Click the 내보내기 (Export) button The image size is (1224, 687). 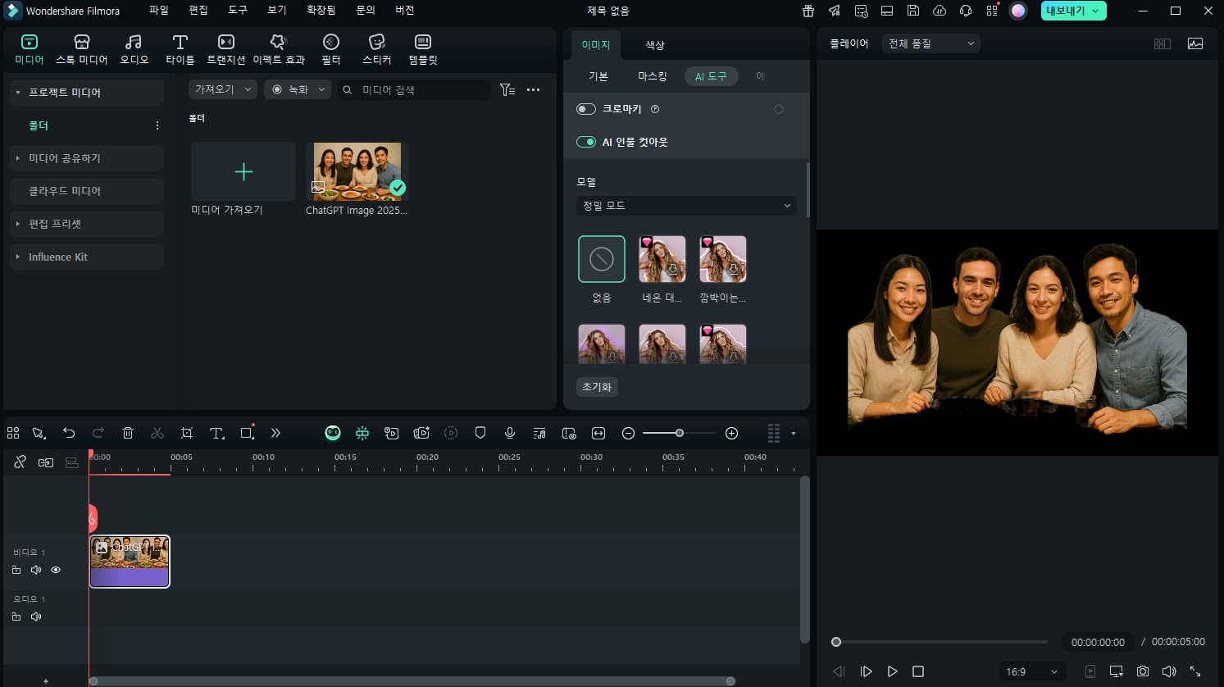[x=1073, y=11]
